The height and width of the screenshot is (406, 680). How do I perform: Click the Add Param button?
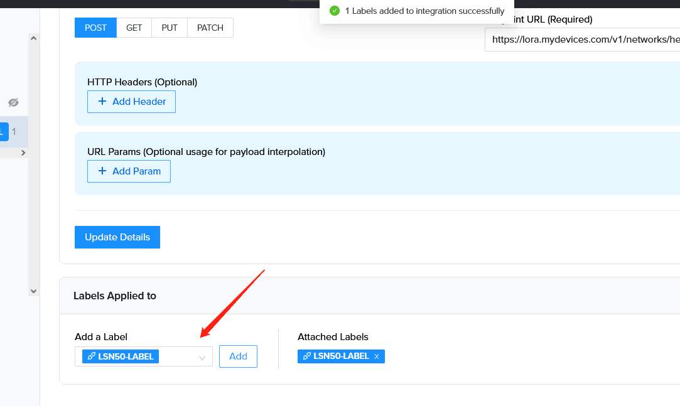(x=129, y=171)
